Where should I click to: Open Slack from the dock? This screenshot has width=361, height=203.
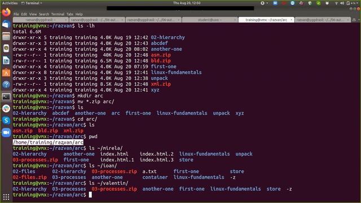[6, 108]
